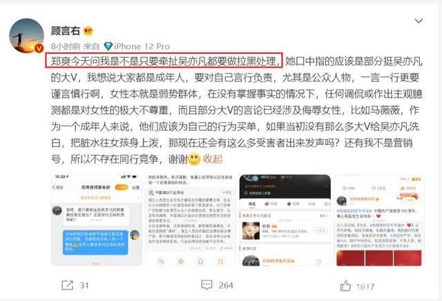Open the fourth red-image screenshot thumbnail
Image resolution: width=442 pixels, height=301 pixels.
coord(379,220)
